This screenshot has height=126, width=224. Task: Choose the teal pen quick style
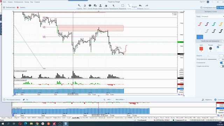pos(214,24)
